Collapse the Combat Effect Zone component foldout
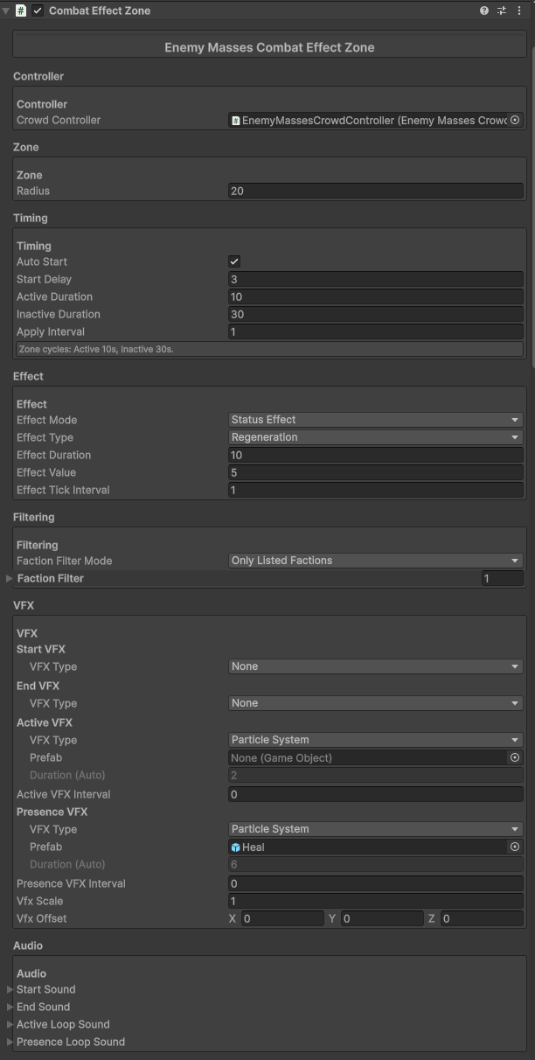 point(6,10)
